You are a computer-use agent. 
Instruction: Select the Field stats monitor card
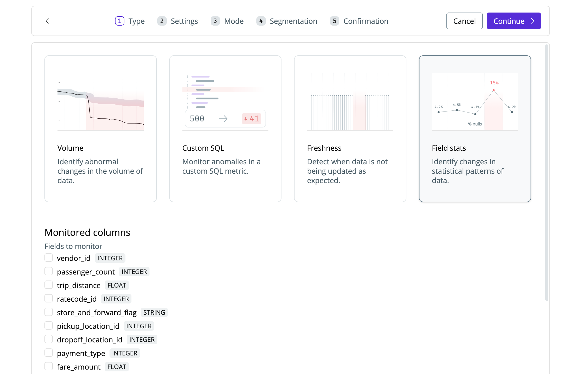click(x=475, y=128)
